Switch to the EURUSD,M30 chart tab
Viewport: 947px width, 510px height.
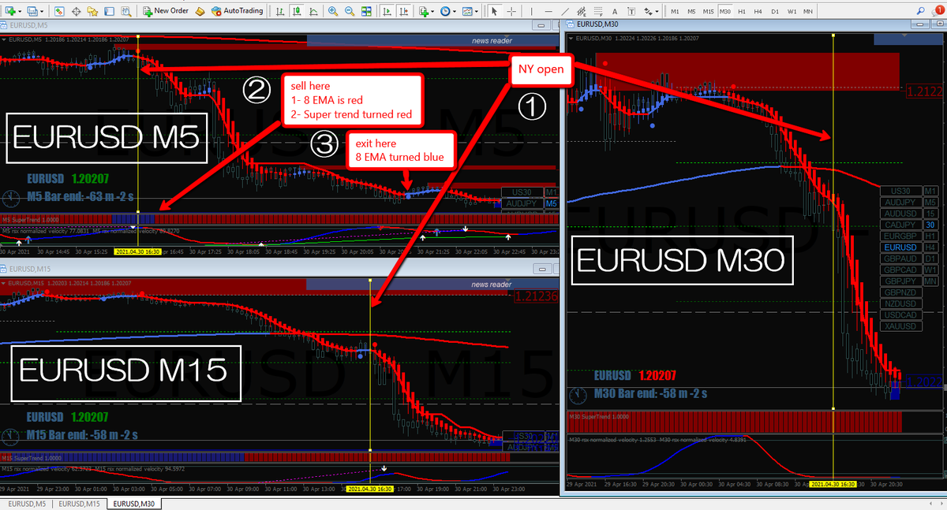[135, 503]
